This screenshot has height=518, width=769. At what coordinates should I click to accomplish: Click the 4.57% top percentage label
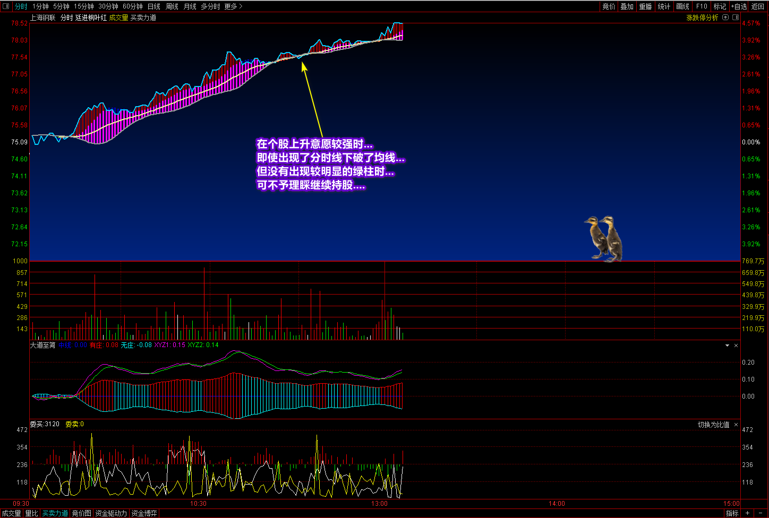click(x=751, y=23)
